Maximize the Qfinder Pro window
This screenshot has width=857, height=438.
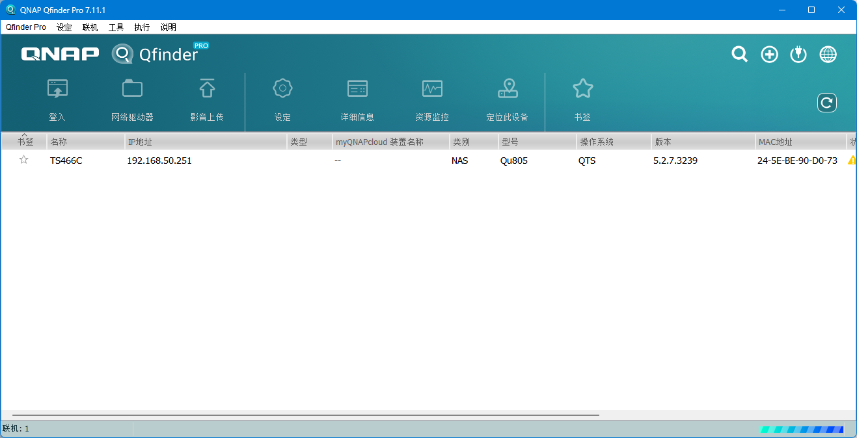(x=811, y=10)
